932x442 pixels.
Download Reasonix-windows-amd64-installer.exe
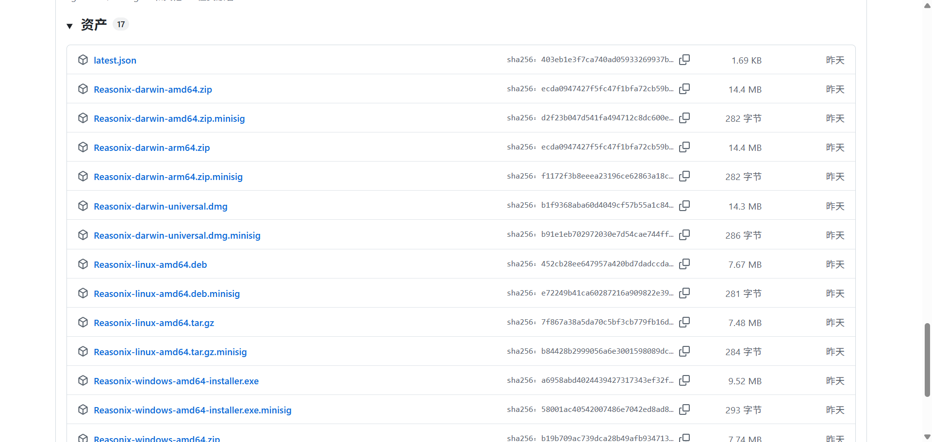coord(176,381)
